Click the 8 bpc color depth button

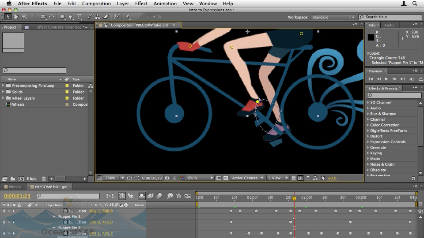click(x=31, y=178)
